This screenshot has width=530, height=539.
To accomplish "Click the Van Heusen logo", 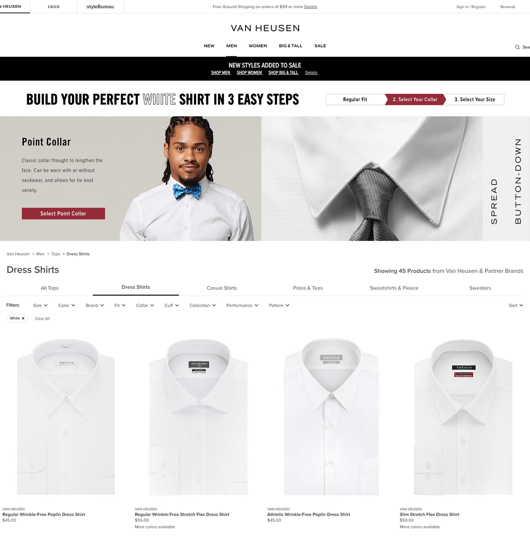I will (265, 28).
